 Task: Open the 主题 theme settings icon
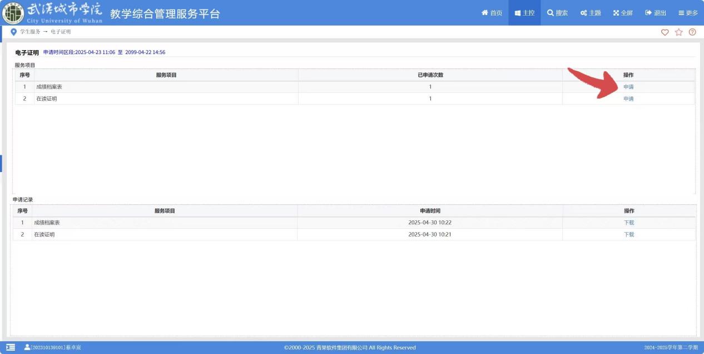click(583, 13)
